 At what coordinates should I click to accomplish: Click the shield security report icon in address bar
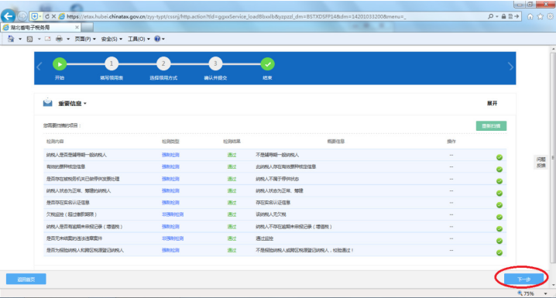[34, 16]
